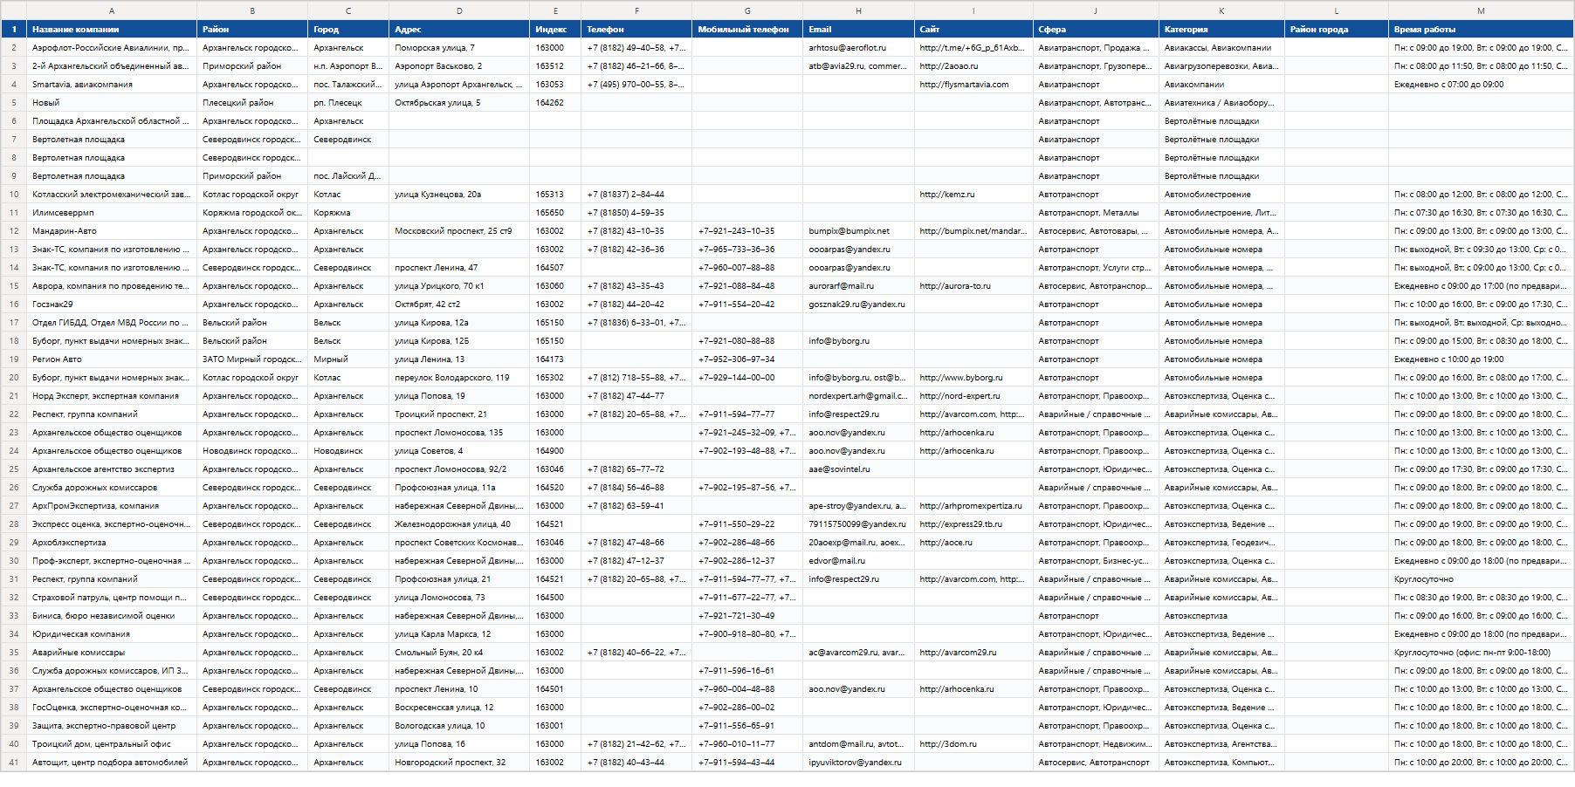Image resolution: width=1575 pixels, height=787 pixels.
Task: Select the column A header
Action: (112, 10)
